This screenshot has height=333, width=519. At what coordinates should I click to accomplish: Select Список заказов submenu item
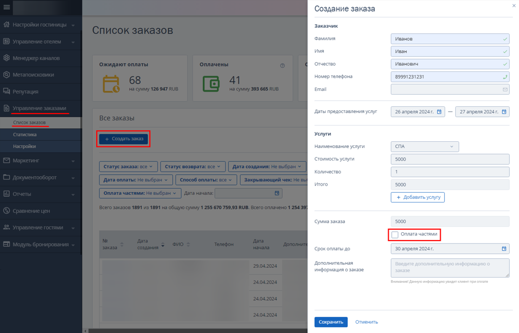point(41,122)
